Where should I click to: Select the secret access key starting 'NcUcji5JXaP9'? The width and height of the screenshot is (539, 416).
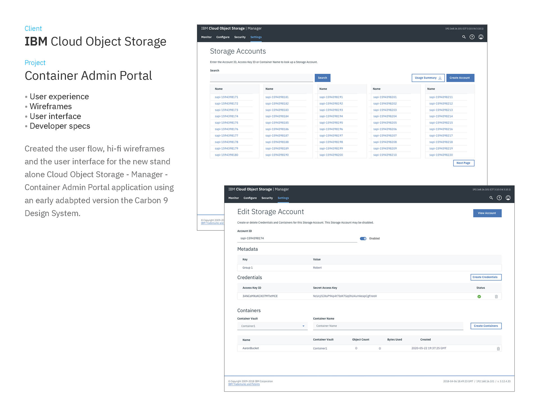pos(345,296)
